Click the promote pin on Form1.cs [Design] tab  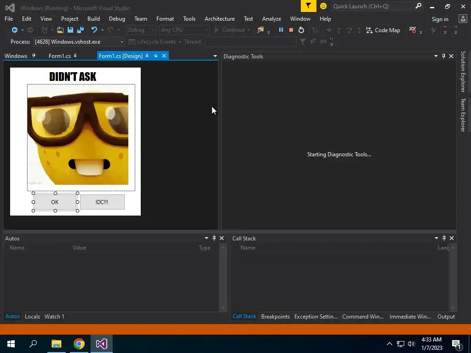pos(155,56)
